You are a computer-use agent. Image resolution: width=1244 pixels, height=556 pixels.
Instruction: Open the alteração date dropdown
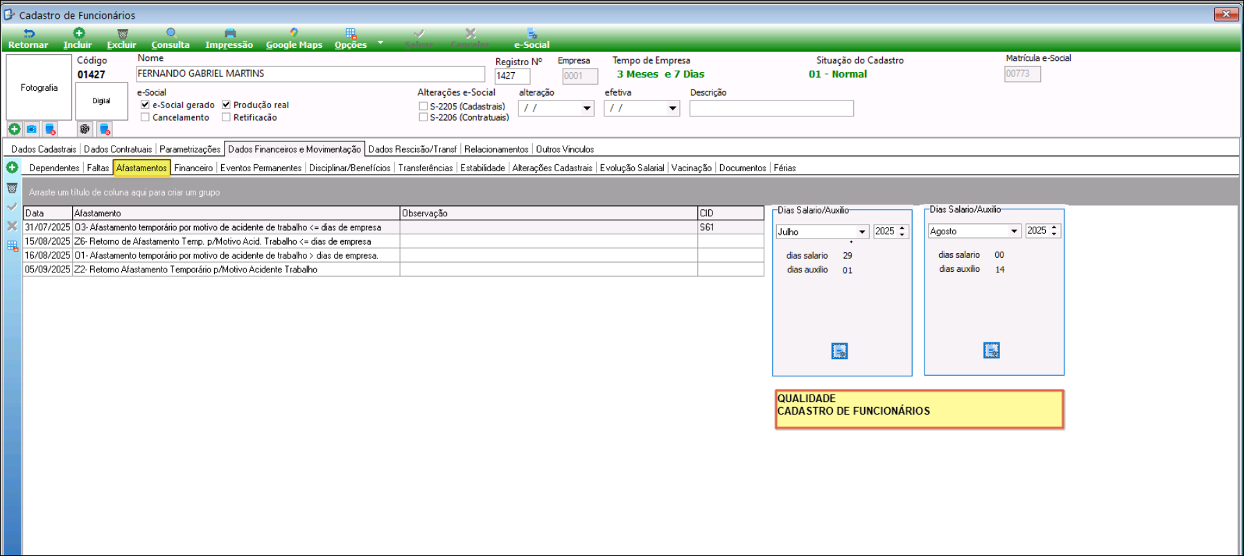(x=587, y=108)
